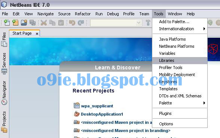
Task: Open the Services side panel
Action: click(x=4, y=63)
